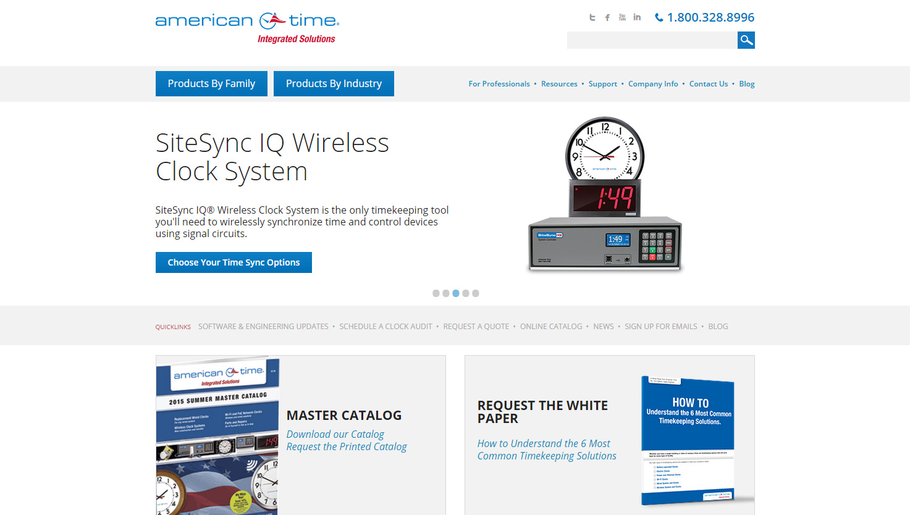Image resolution: width=910 pixels, height=515 pixels.
Task: Click Download our Catalog link
Action: pyautogui.click(x=335, y=434)
